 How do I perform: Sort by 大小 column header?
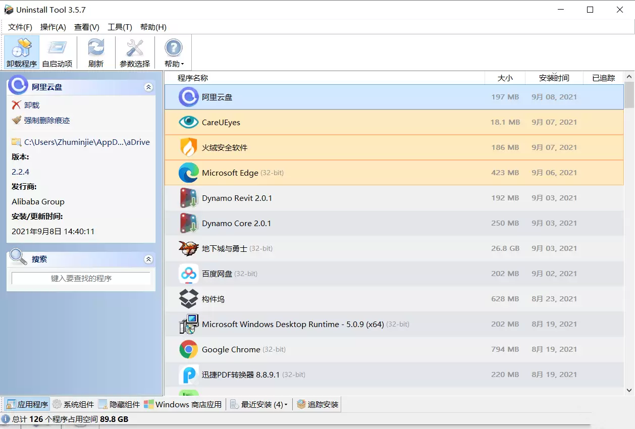click(505, 78)
